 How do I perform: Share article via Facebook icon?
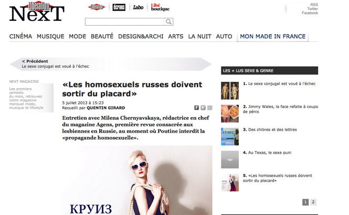(x=196, y=107)
